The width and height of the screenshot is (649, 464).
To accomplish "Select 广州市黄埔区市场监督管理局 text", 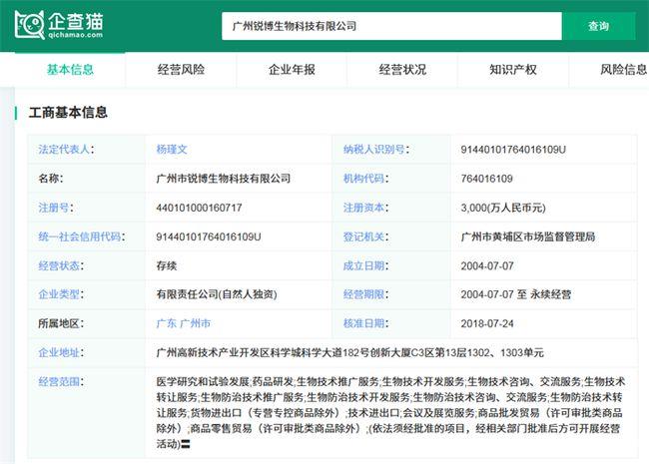I will coord(528,236).
